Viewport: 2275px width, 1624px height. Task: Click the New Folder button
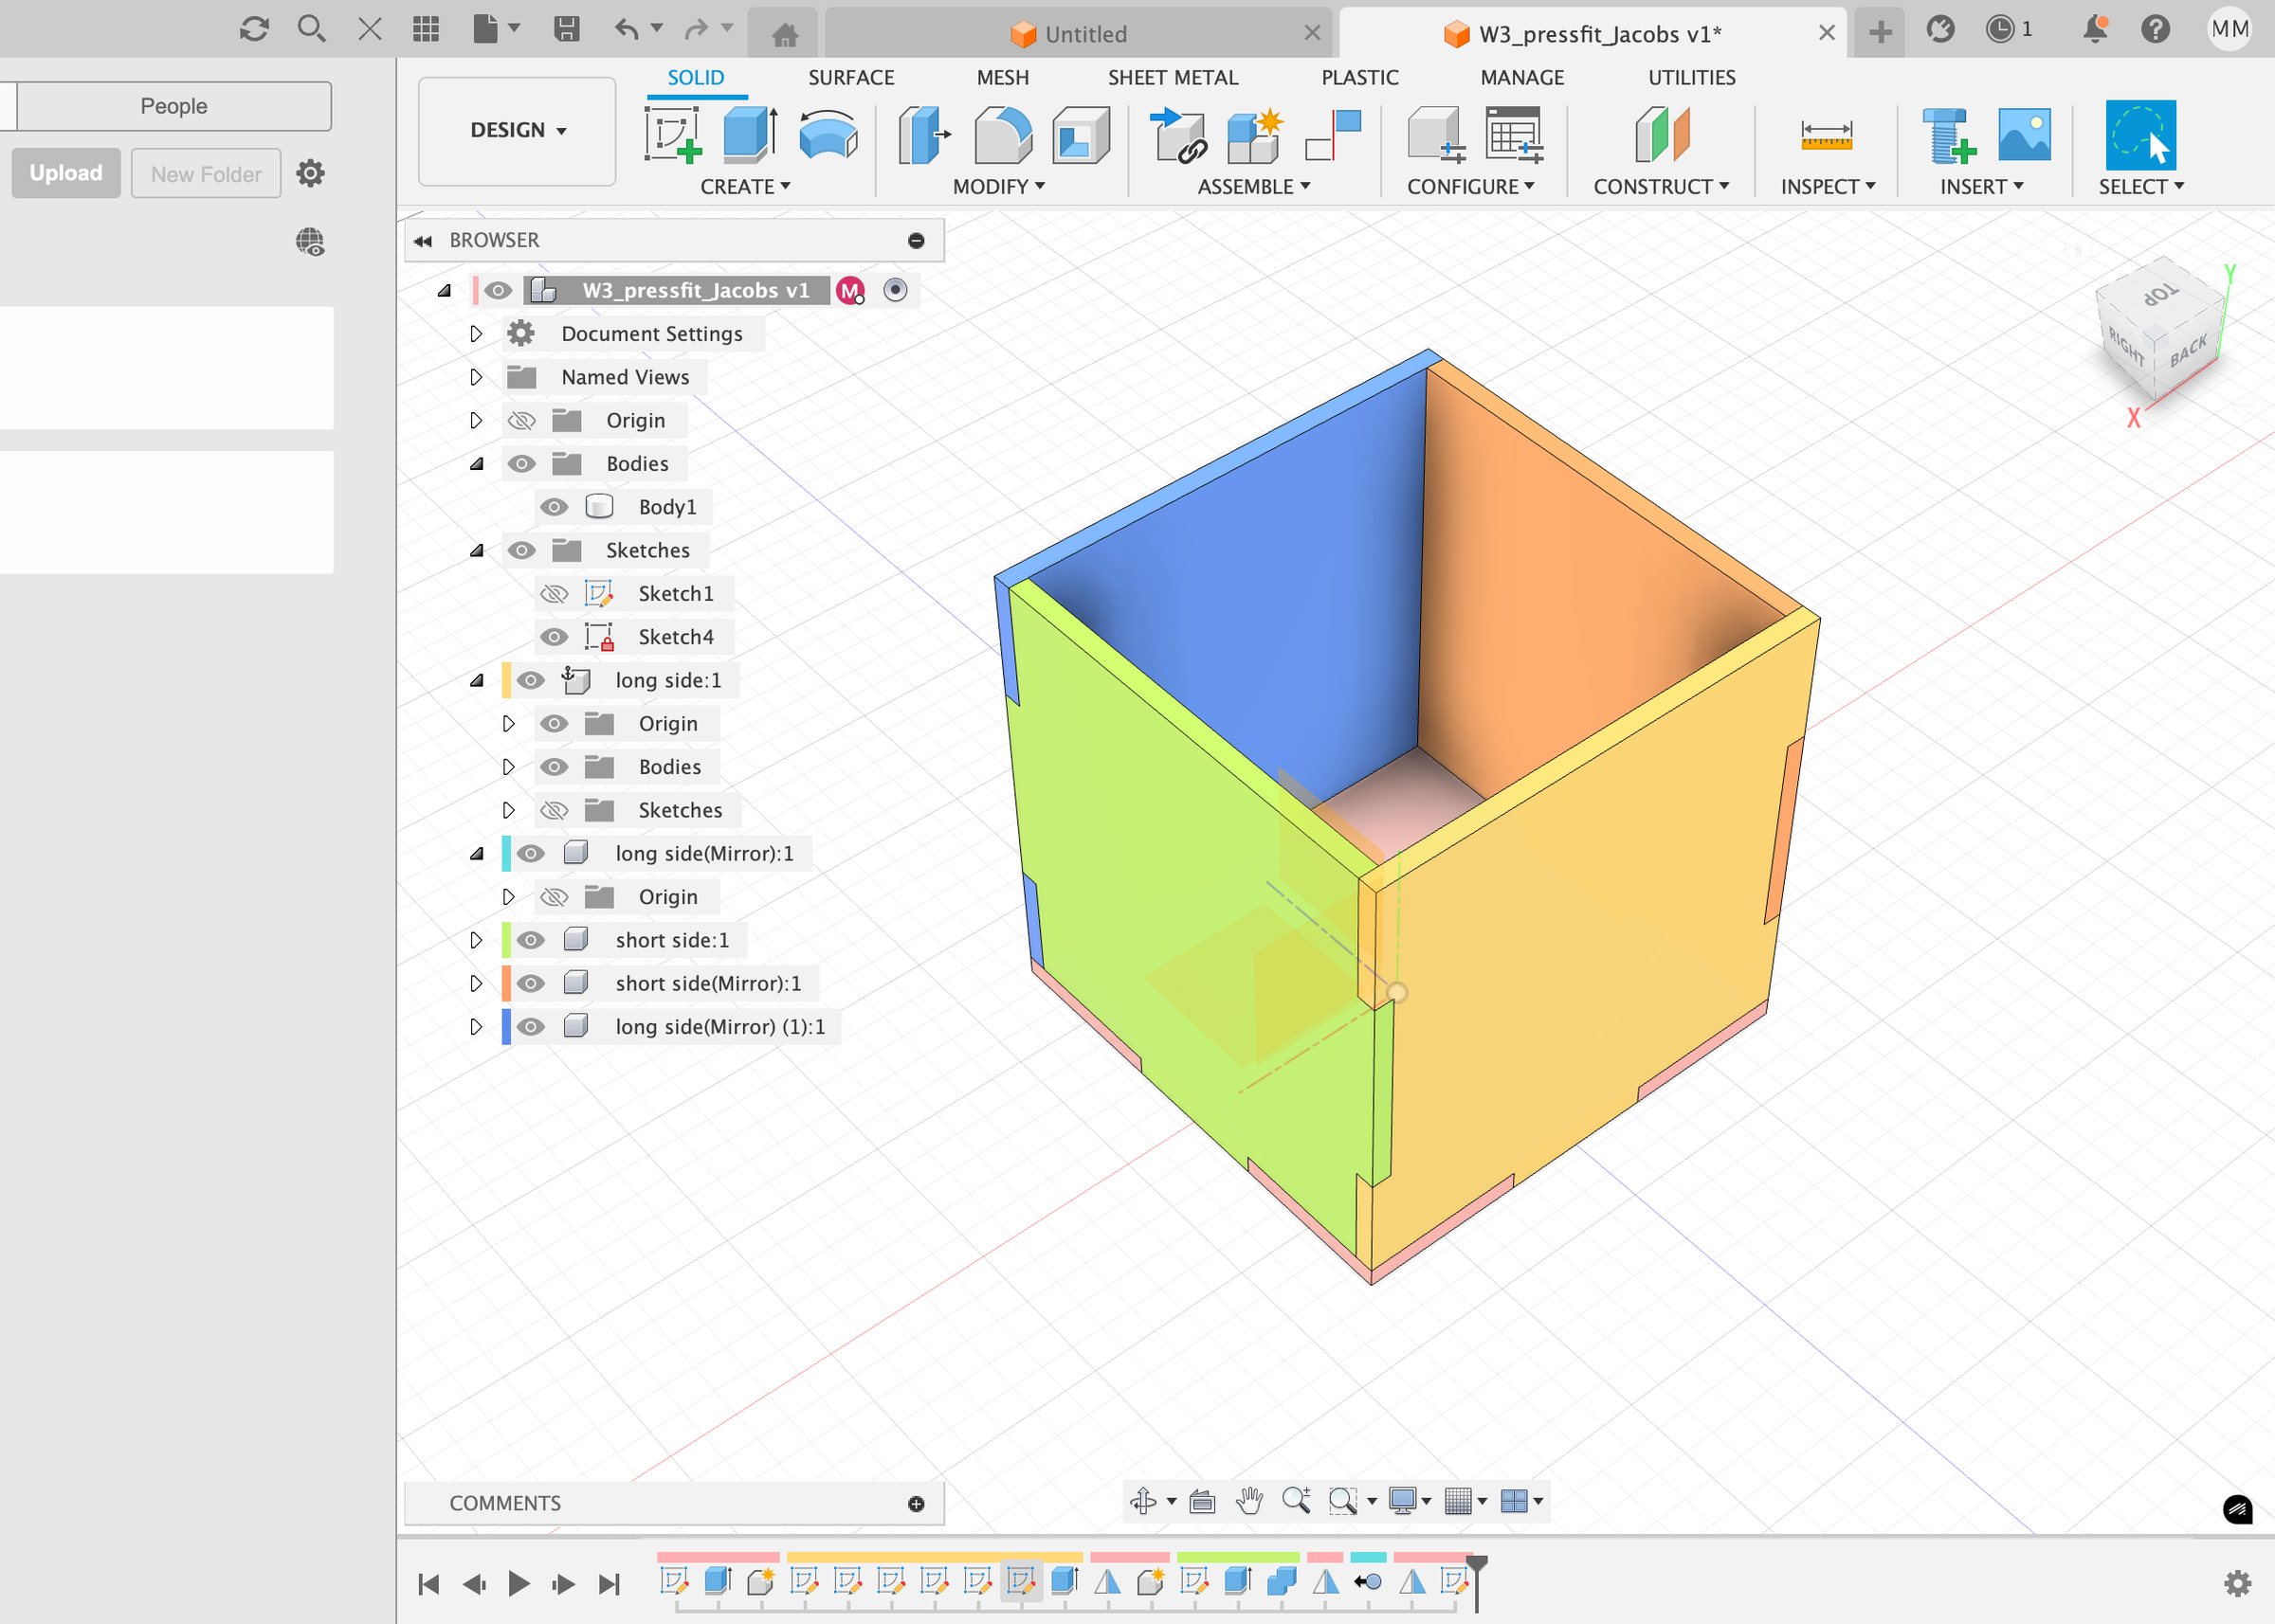point(206,174)
